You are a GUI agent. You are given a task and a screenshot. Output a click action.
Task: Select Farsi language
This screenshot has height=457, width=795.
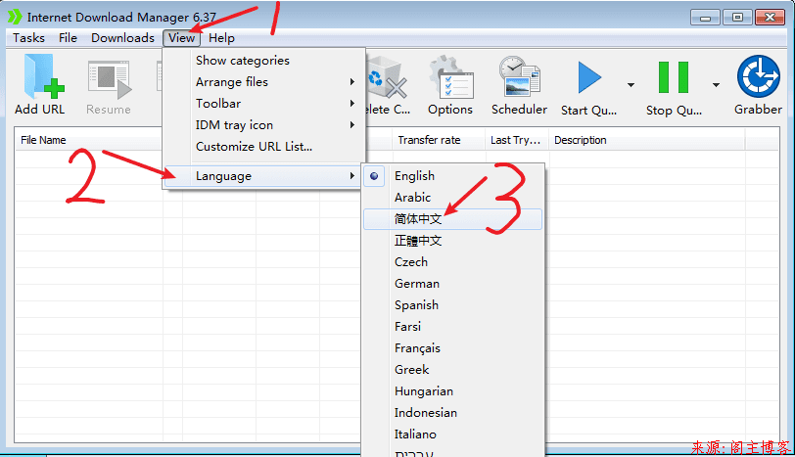click(452, 326)
